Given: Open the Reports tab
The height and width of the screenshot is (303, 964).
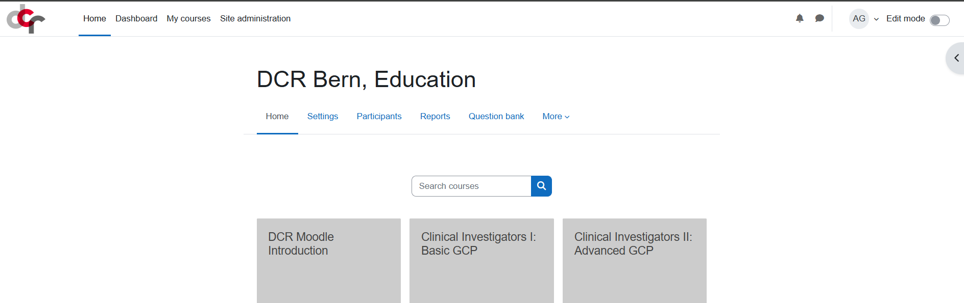Looking at the screenshot, I should coord(435,116).
